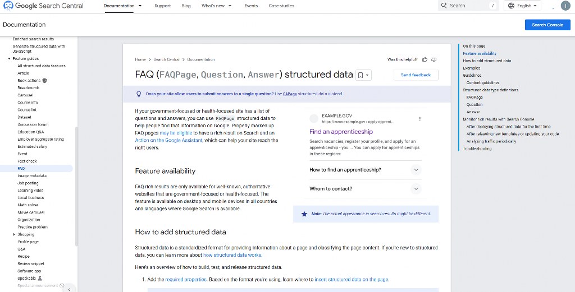This screenshot has width=575, height=292.
Task: Jump to Troubleshooting in On this page
Action: click(x=477, y=149)
